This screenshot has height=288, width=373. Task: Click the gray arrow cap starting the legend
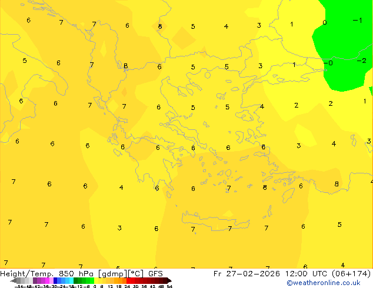tap(14, 280)
